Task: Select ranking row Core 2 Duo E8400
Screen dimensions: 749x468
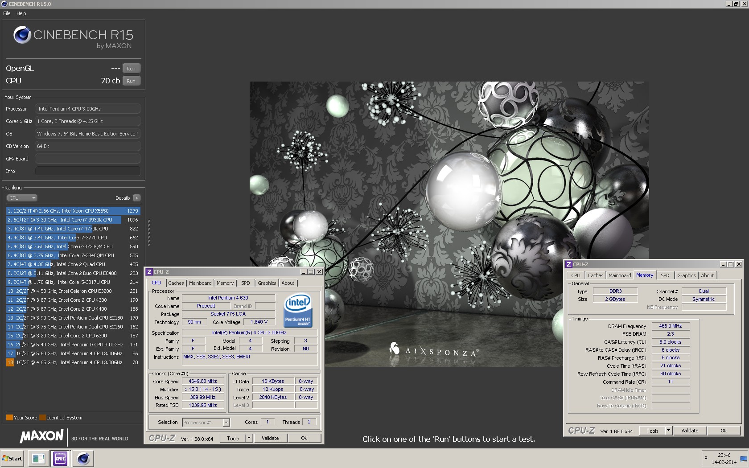Action: point(73,273)
